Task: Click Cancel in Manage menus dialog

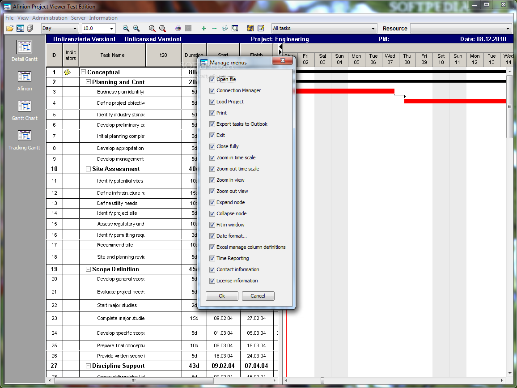Action: [x=258, y=296]
